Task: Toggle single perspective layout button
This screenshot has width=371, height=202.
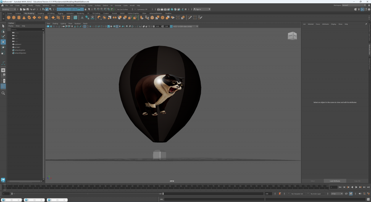Action: pos(3,70)
